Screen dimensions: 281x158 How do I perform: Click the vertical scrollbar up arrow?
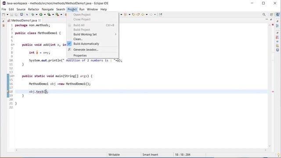(x=269, y=25)
